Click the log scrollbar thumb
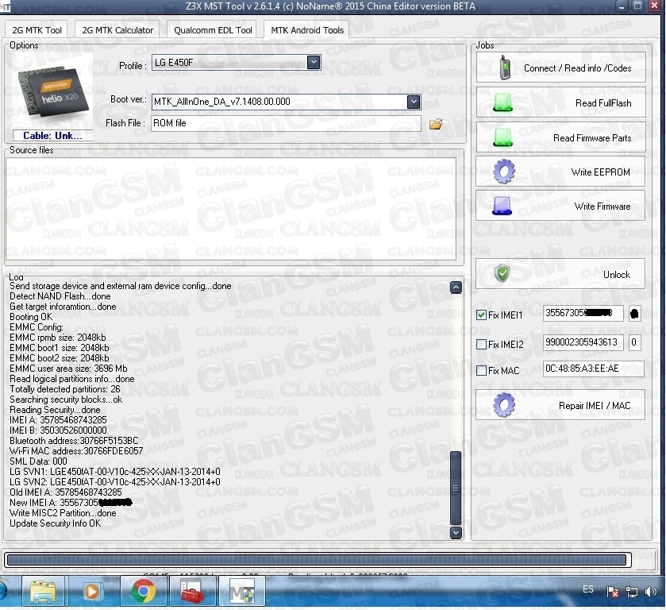This screenshot has height=610, width=666. coord(456,488)
